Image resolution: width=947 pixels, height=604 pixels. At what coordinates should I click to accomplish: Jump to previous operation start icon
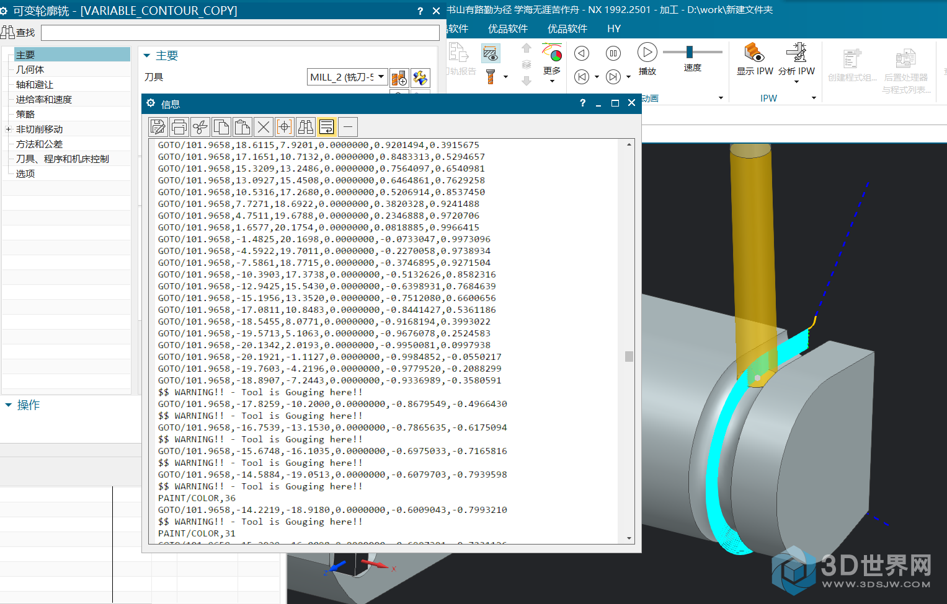point(582,77)
